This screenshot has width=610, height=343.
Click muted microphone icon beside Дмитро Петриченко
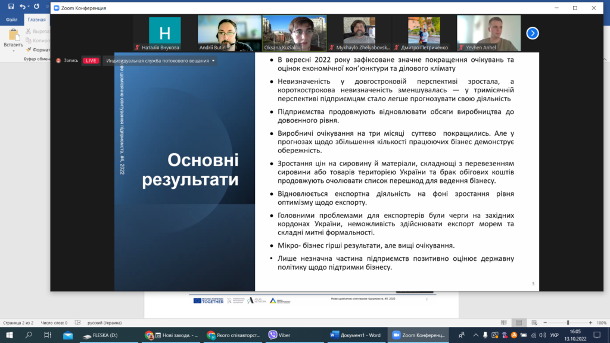pyautogui.click(x=396, y=48)
